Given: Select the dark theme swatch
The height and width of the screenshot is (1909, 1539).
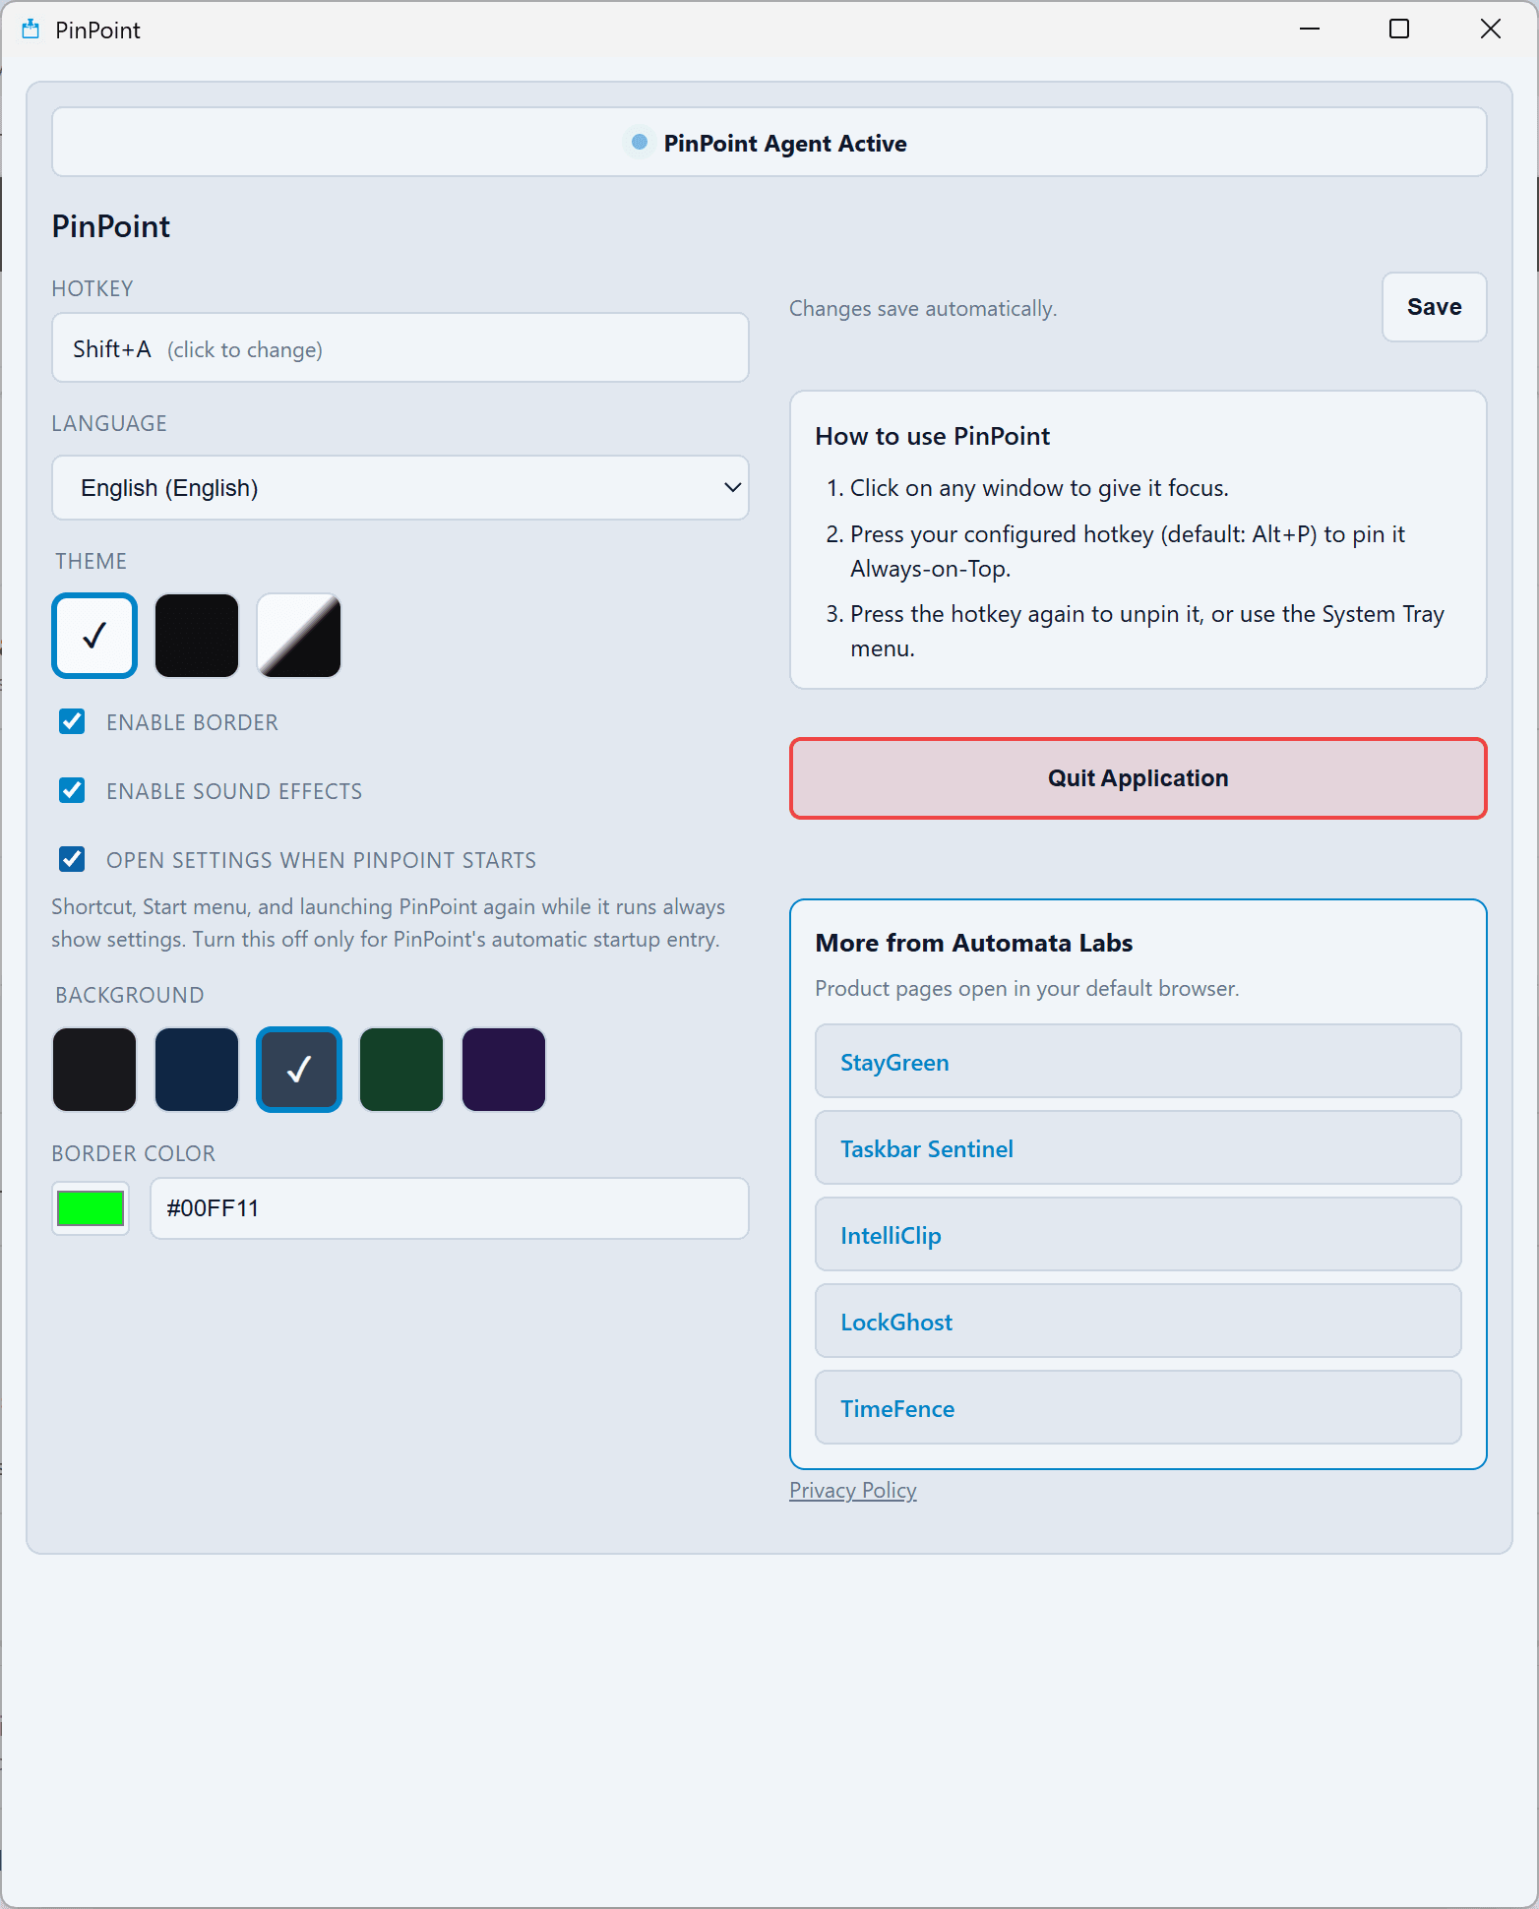Looking at the screenshot, I should pos(197,636).
